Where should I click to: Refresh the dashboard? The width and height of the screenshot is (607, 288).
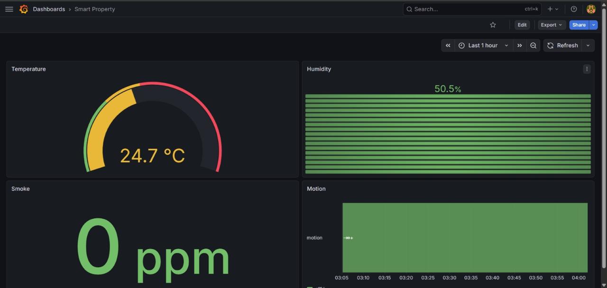[563, 45]
